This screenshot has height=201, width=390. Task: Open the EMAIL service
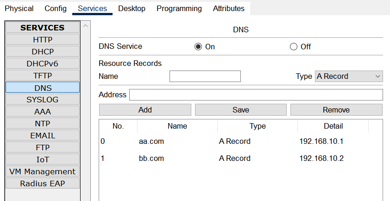(43, 136)
